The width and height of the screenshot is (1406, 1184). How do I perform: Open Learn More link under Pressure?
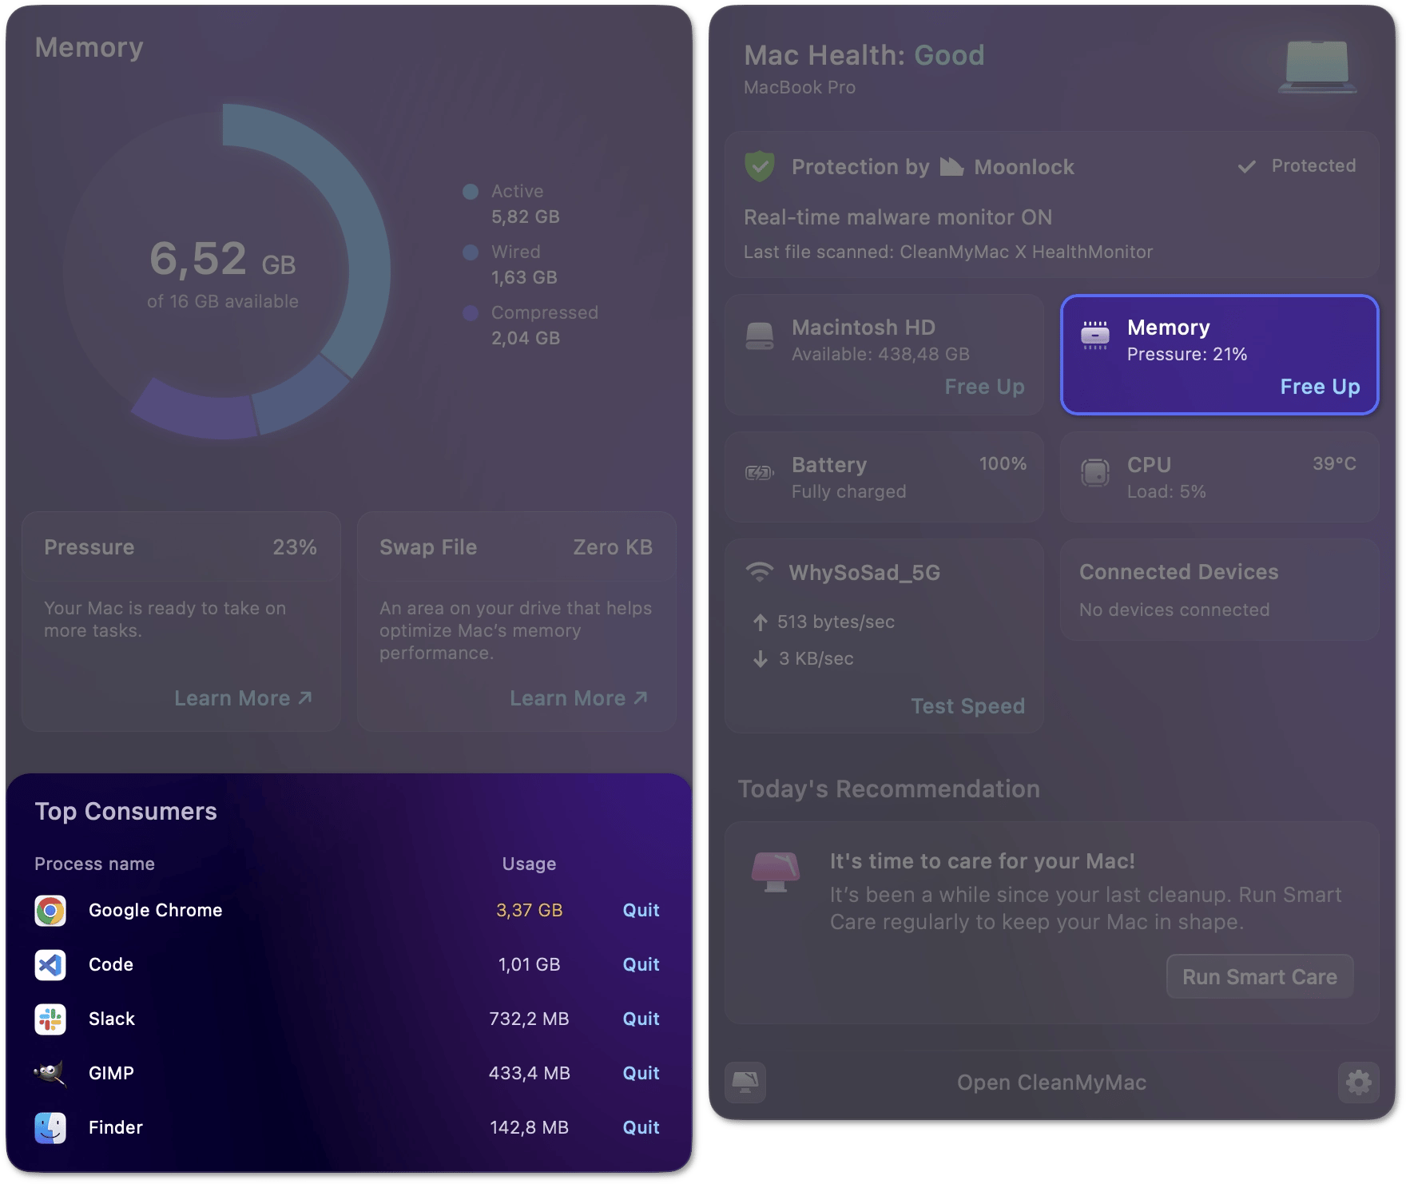pyautogui.click(x=243, y=698)
